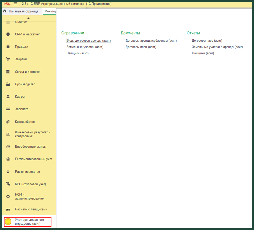
Task: Click the 1C logo icon
Action: (x=7, y=4)
